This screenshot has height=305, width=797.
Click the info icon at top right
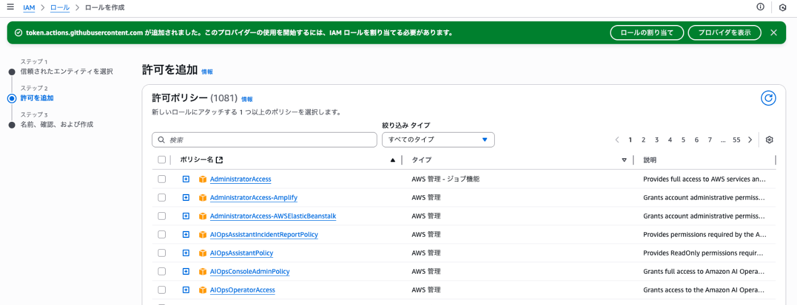pyautogui.click(x=761, y=7)
